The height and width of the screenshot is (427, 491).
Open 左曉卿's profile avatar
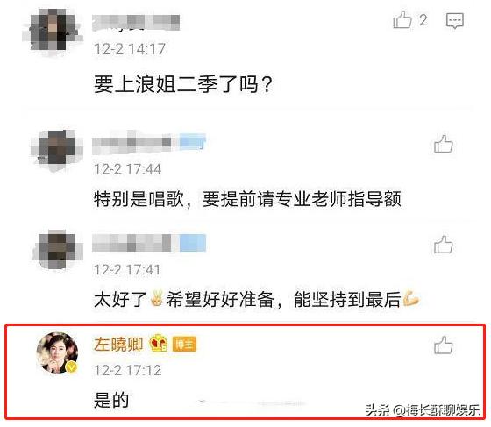(57, 352)
